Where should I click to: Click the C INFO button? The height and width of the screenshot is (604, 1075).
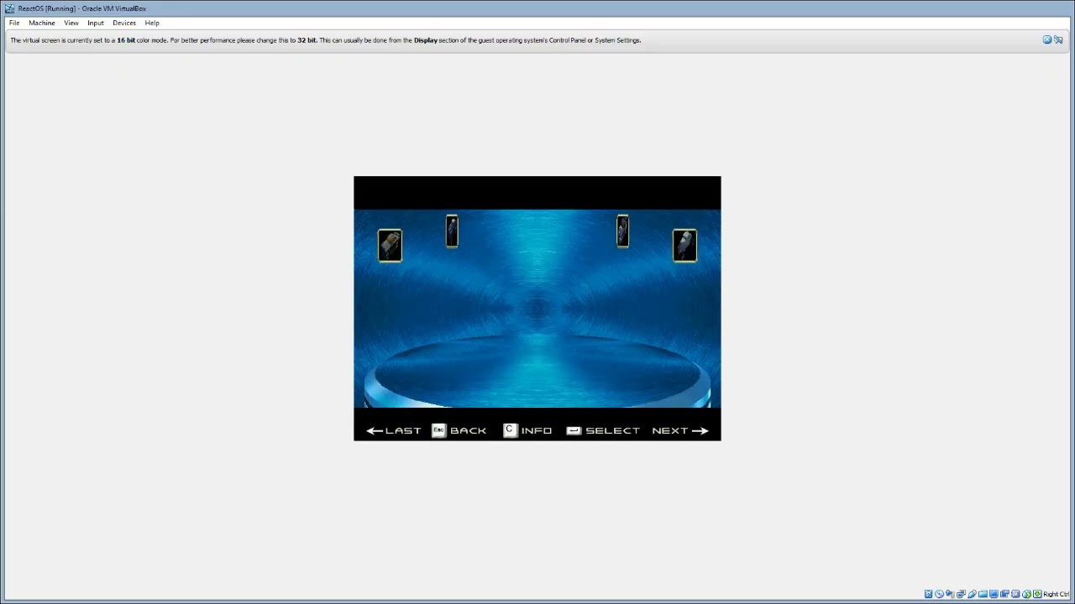tap(527, 430)
